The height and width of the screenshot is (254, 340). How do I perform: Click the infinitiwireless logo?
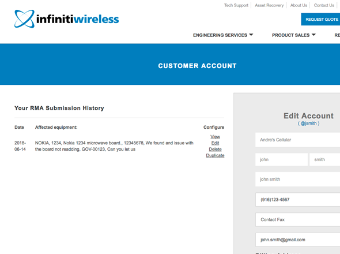[67, 19]
